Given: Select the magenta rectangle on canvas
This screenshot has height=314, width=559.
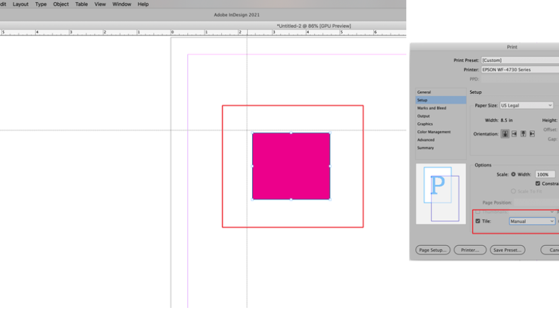Looking at the screenshot, I should [291, 166].
